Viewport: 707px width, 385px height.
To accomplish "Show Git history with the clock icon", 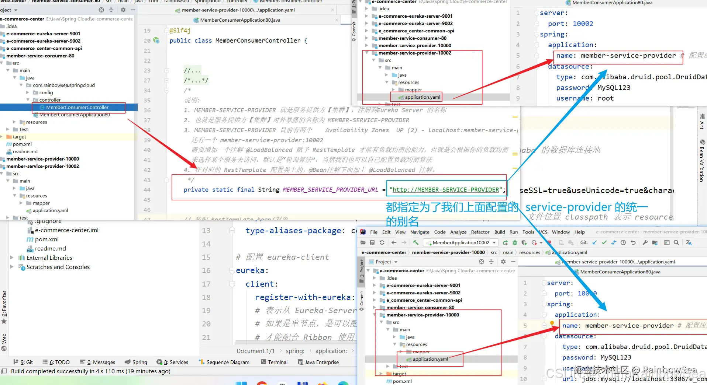I will coord(623,243).
